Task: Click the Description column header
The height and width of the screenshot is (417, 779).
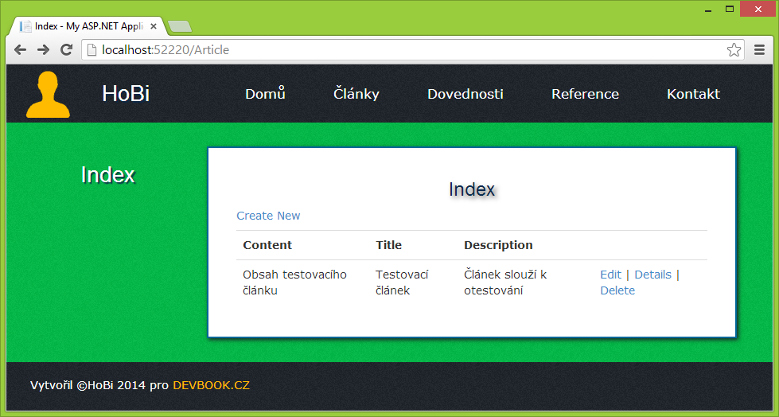Action: pyautogui.click(x=498, y=245)
